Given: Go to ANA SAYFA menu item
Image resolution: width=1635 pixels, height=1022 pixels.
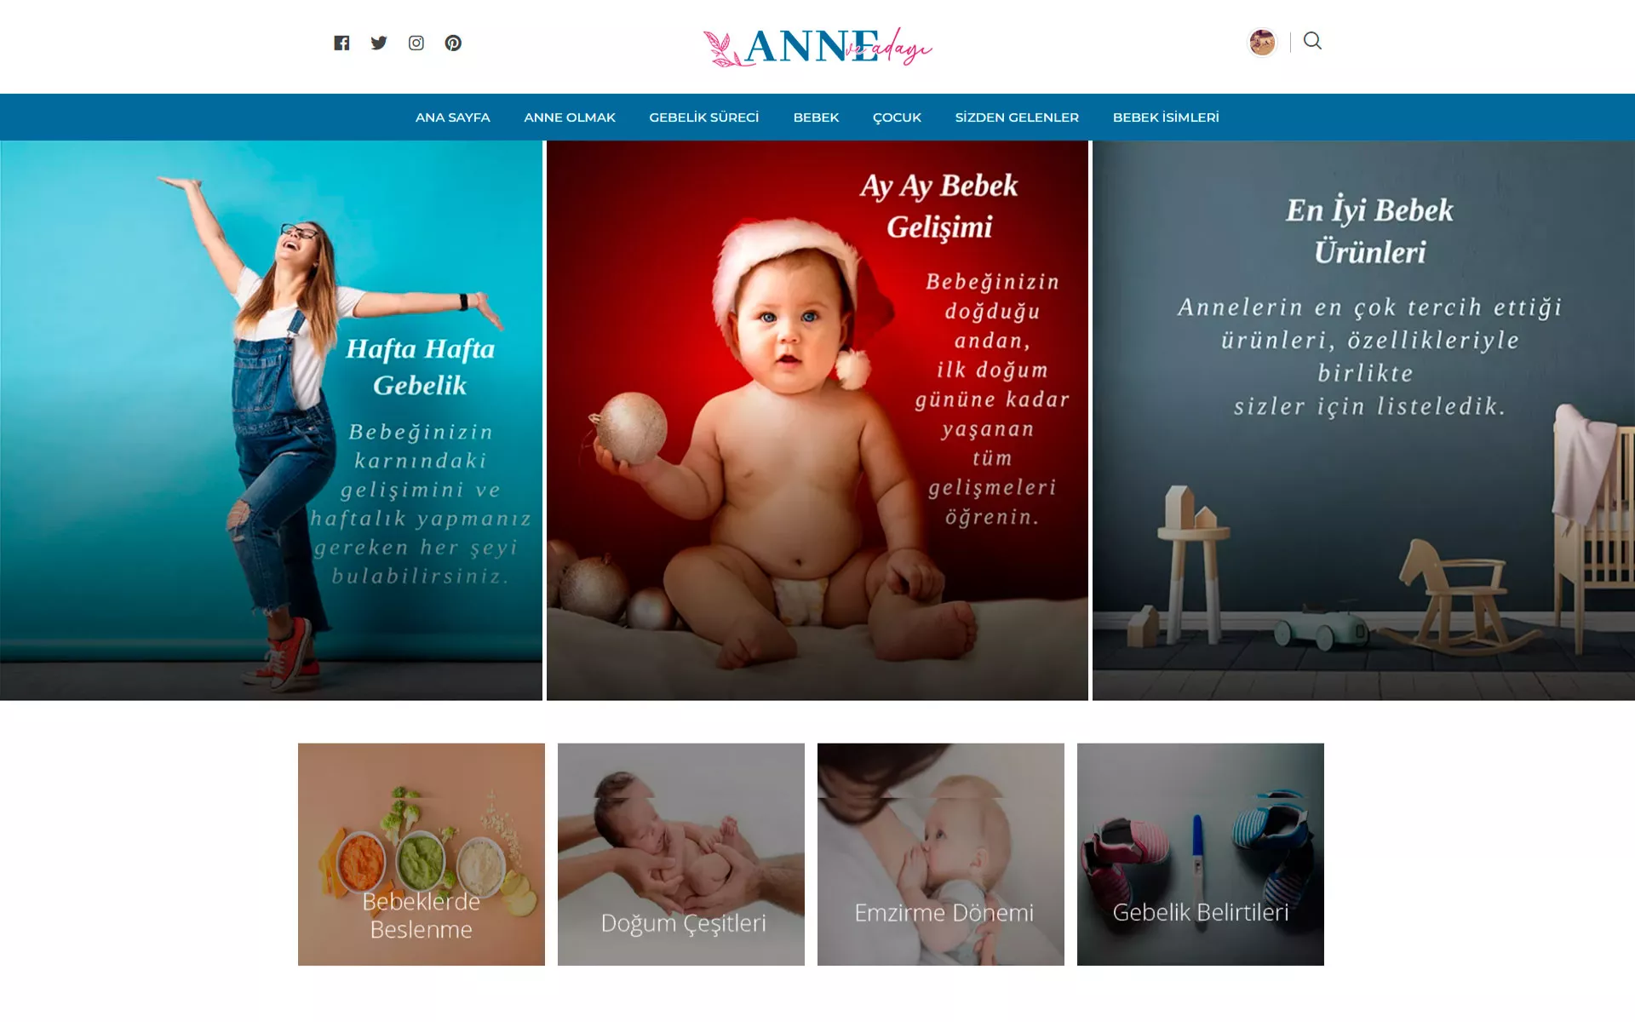Looking at the screenshot, I should pos(453,118).
